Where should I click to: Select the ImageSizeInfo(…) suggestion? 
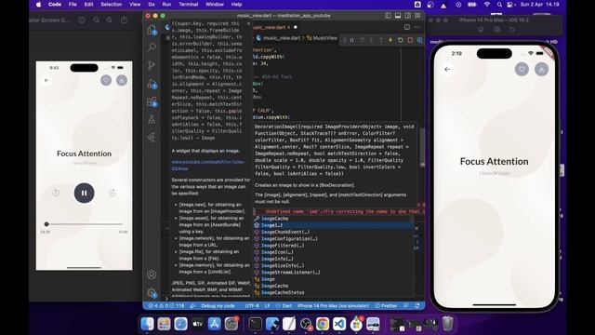(333, 265)
